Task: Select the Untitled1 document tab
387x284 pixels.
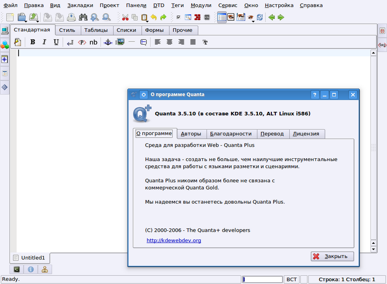Action: coord(30,258)
